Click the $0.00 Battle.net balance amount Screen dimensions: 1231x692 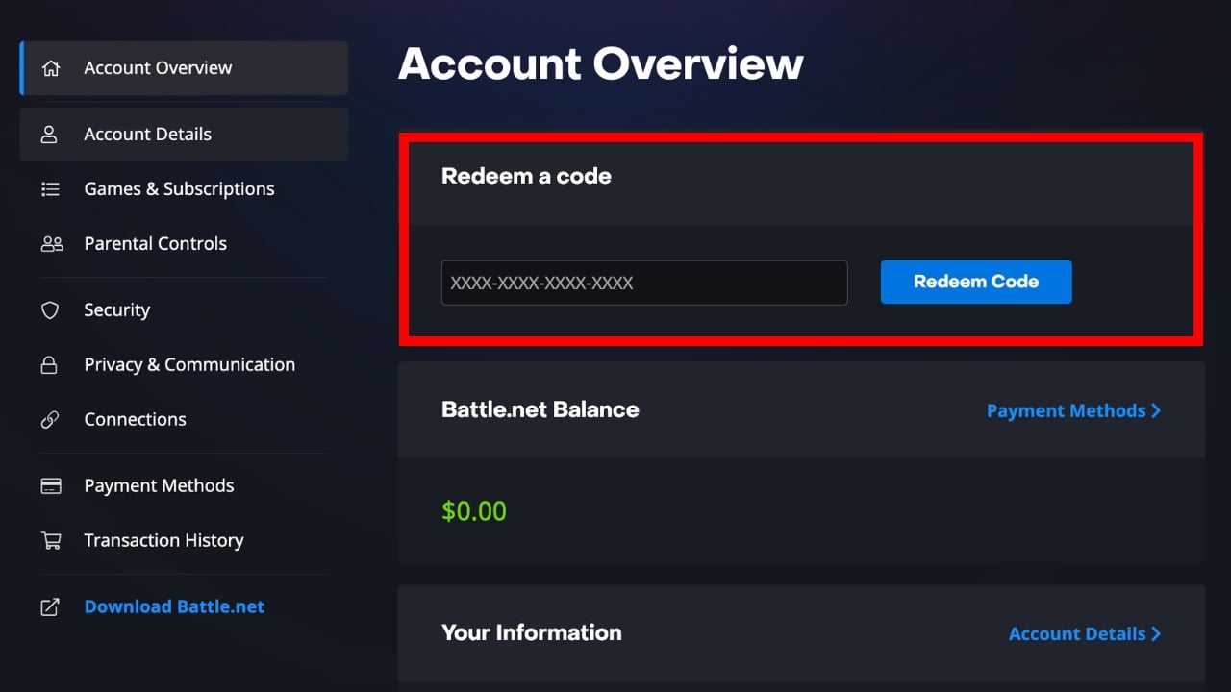474,511
